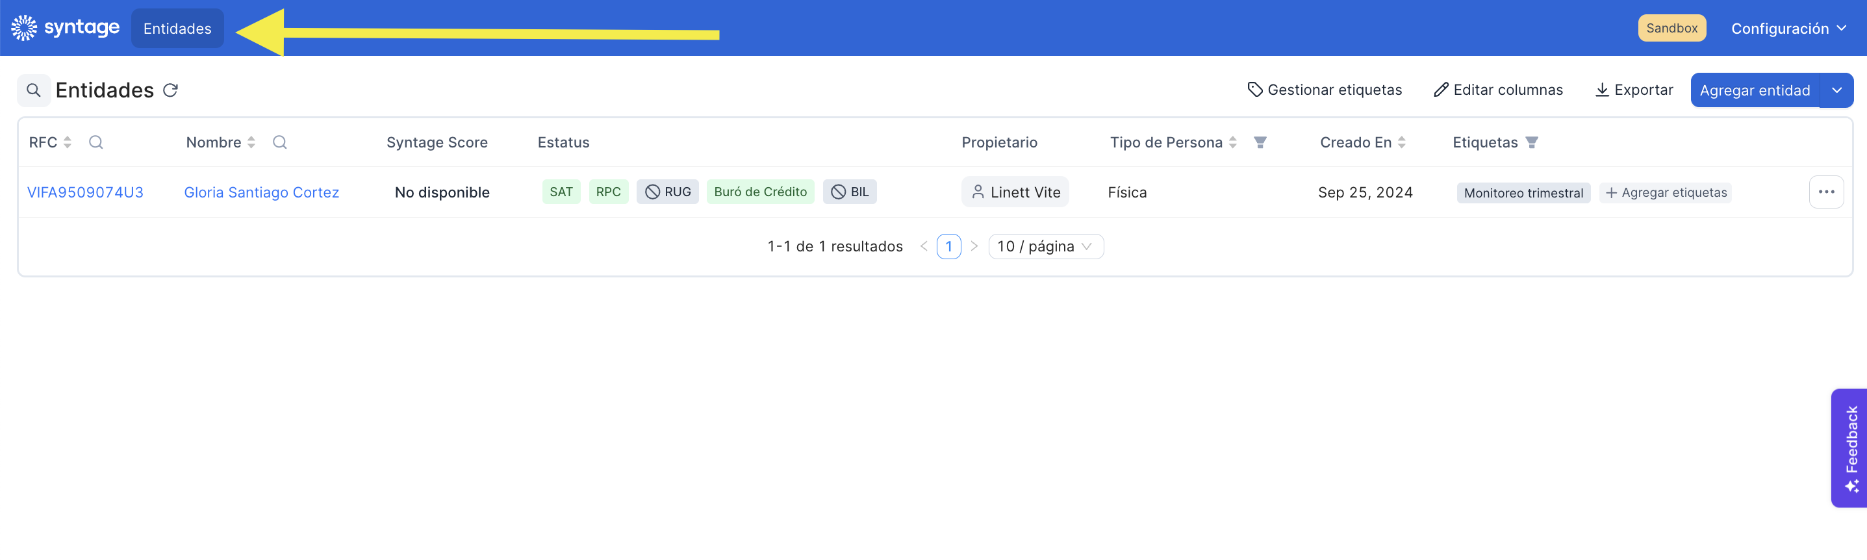The height and width of the screenshot is (560, 1867).
Task: Open Gestionar etiquetas
Action: [x=1324, y=90]
